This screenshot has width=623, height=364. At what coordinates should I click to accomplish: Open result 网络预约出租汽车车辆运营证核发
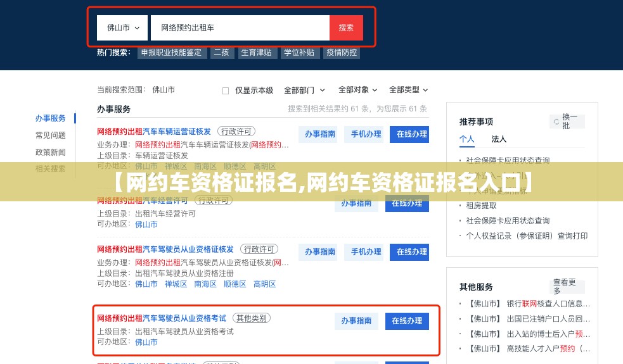pos(154,132)
